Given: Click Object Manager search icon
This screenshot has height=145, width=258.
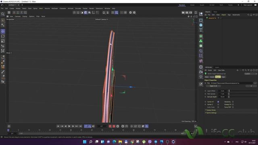Looking at the screenshot, I should [248, 15].
